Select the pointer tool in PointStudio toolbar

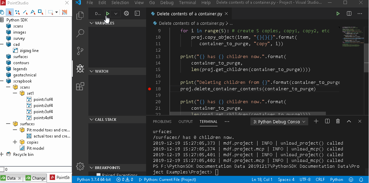pos(10,12)
